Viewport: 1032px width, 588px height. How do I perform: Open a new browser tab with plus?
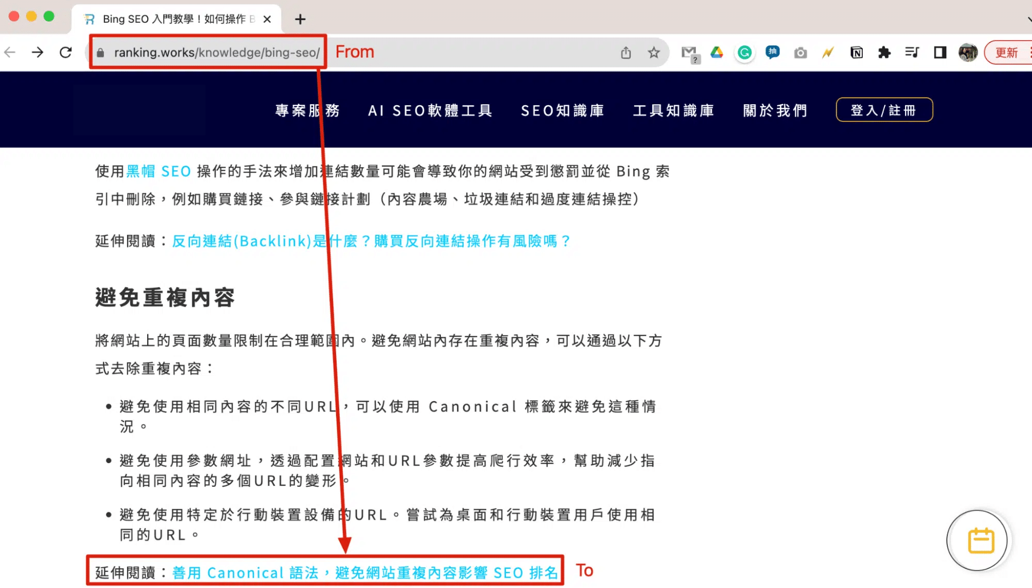(300, 20)
